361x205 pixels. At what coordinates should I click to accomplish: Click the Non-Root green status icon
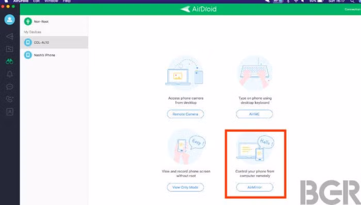tap(28, 21)
